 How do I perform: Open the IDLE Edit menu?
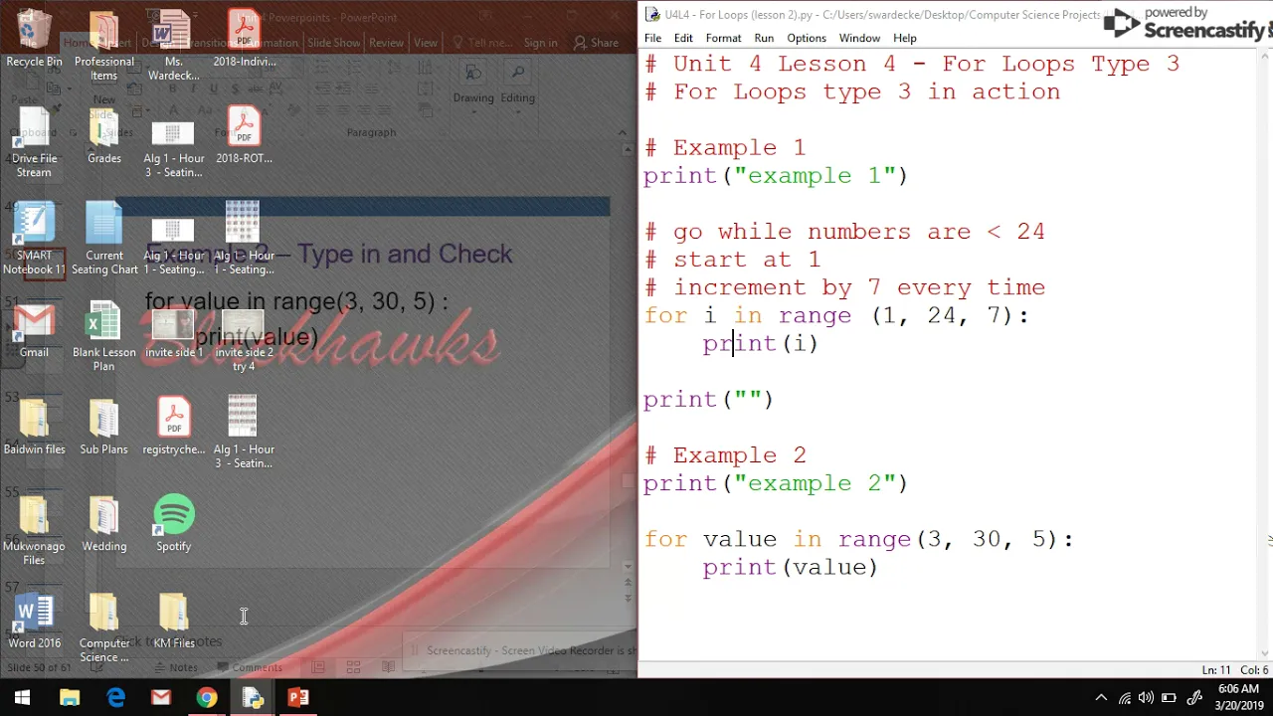(683, 38)
